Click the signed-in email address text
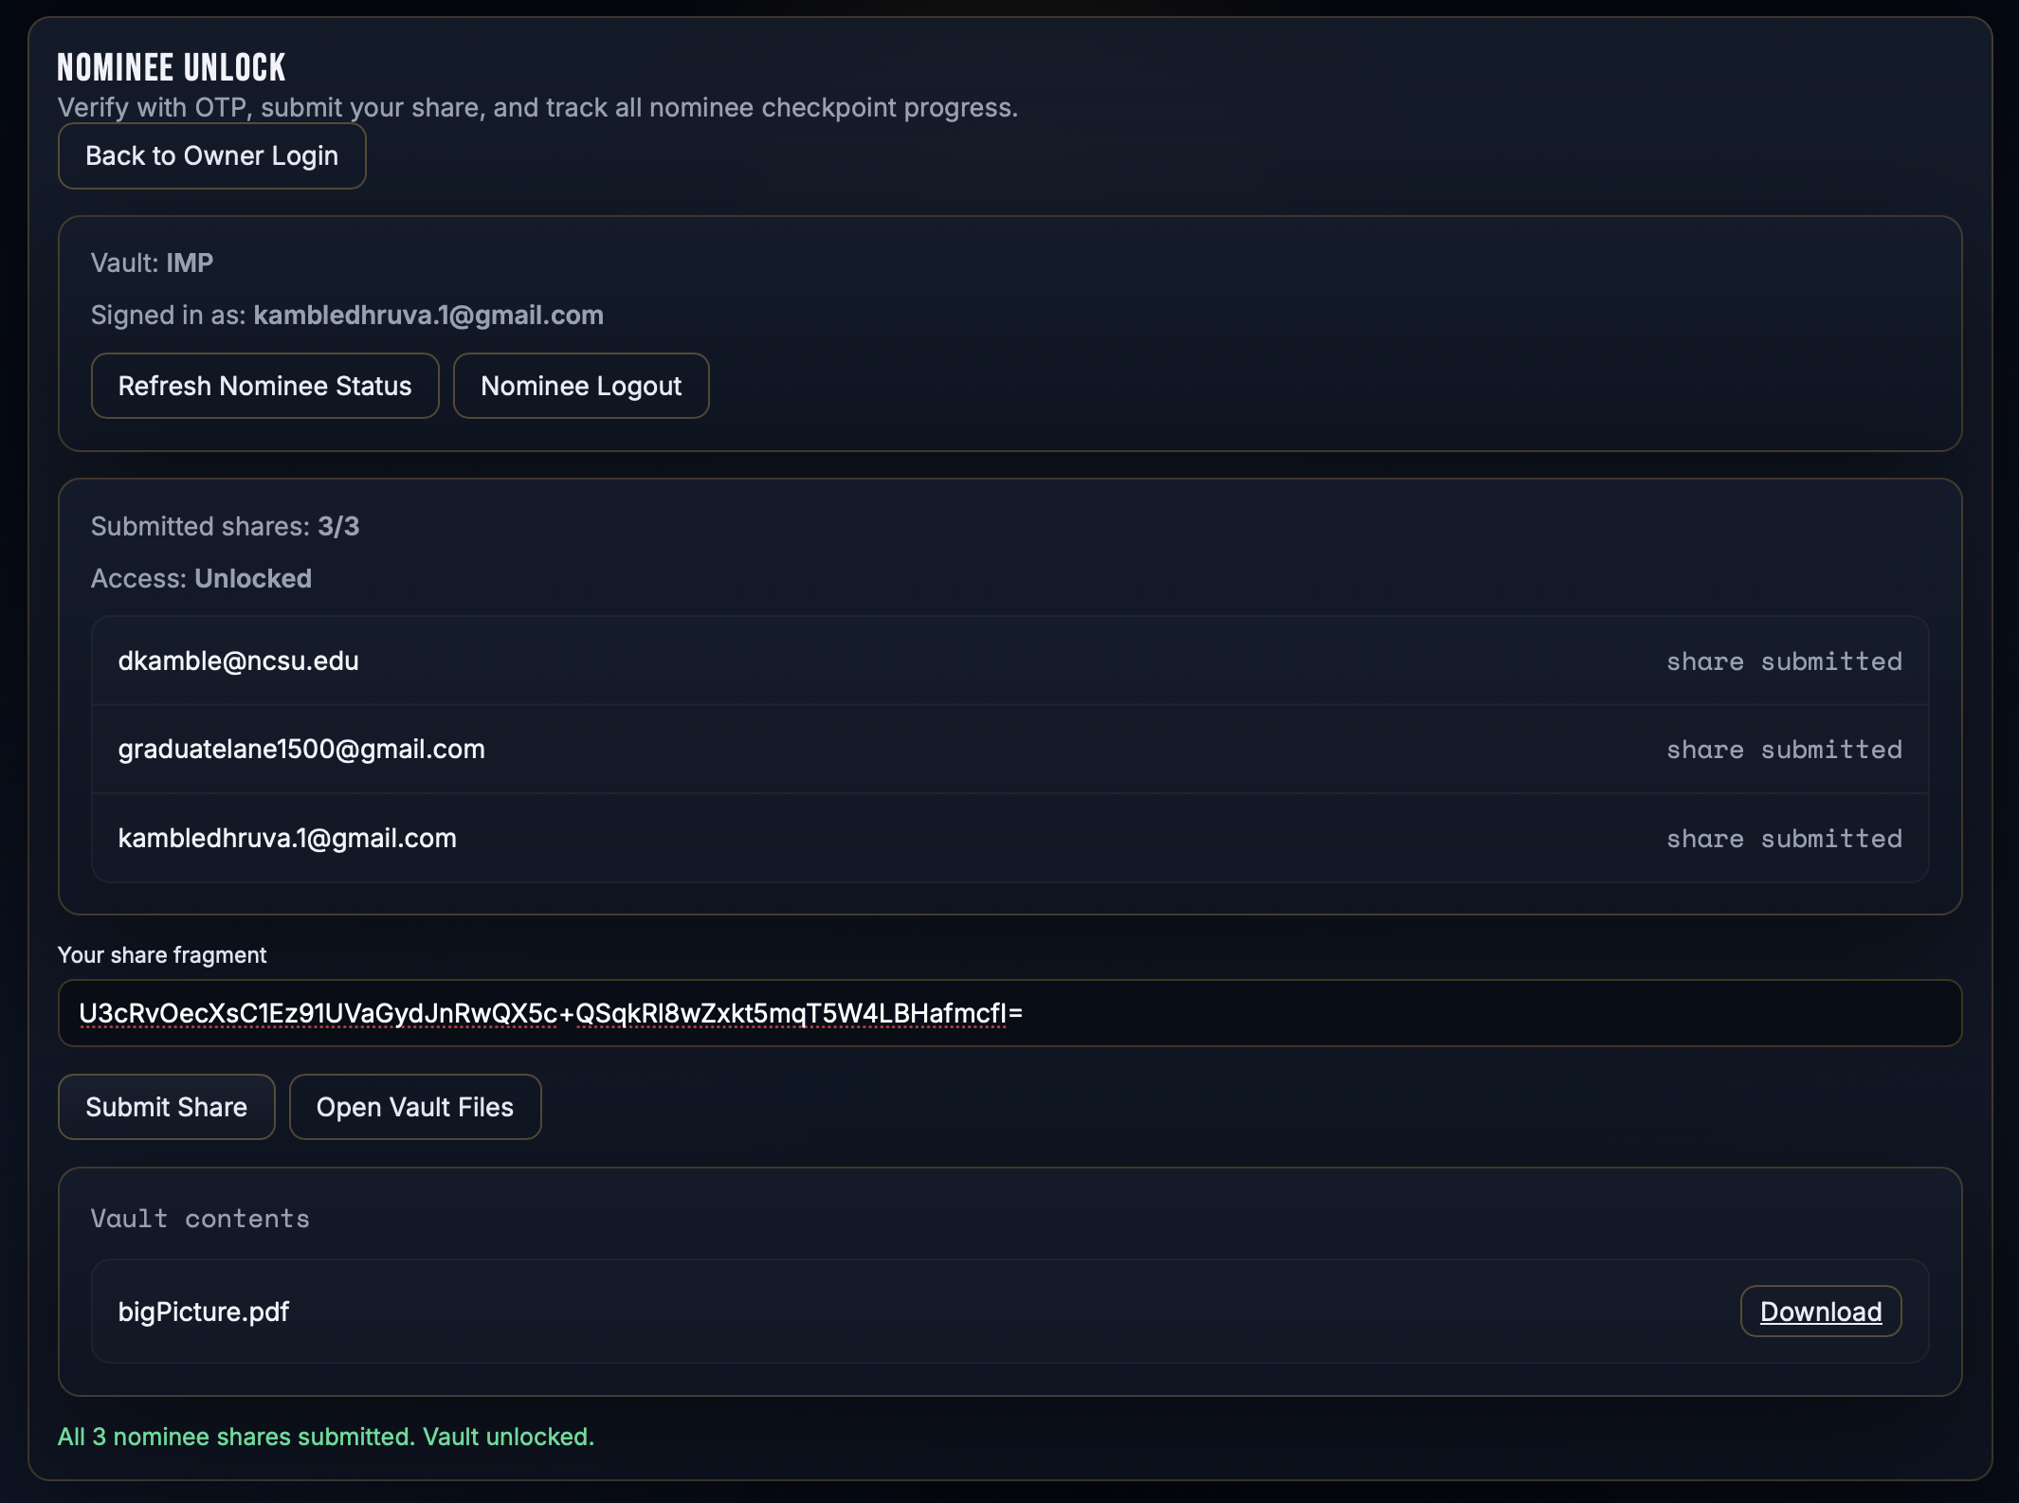Screen dimensions: 2019x1503 (427, 315)
